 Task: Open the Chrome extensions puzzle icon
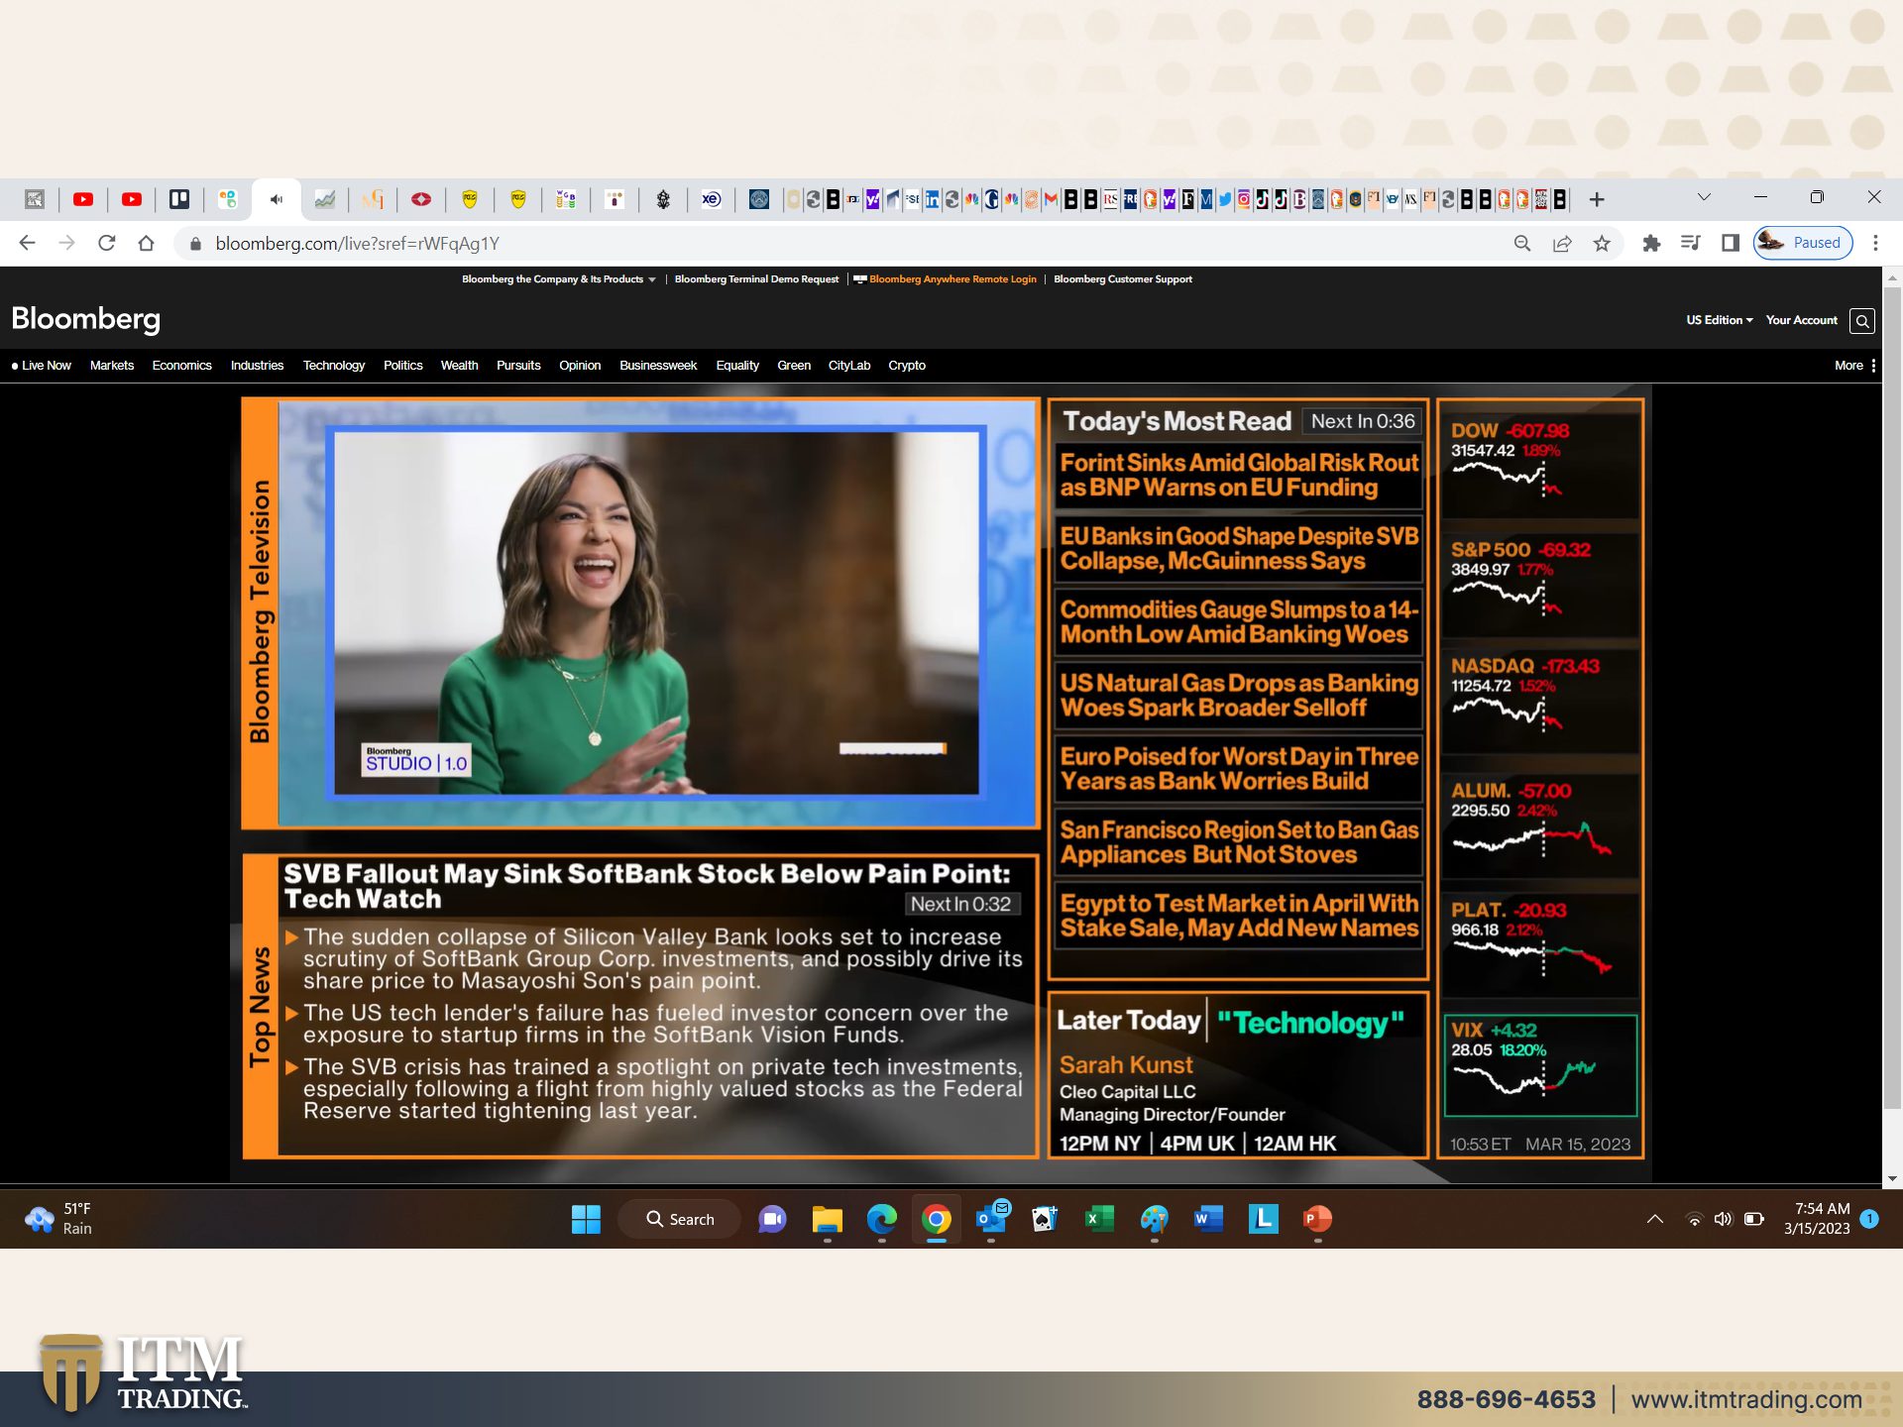coord(1651,243)
